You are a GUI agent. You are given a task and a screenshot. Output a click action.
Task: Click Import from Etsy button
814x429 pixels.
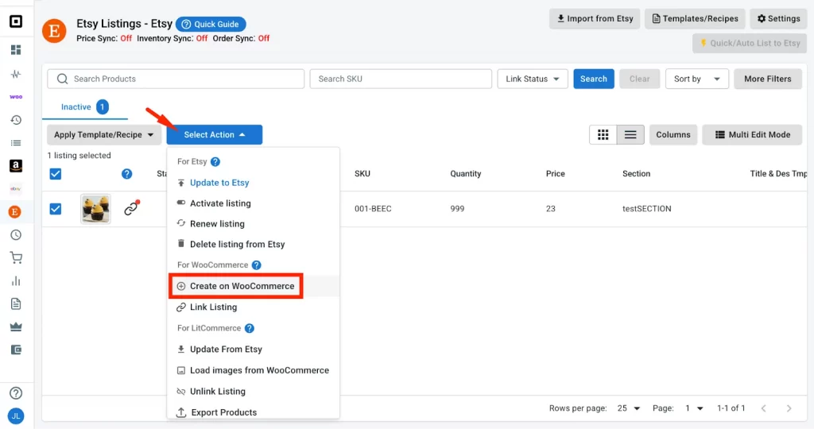pos(595,19)
